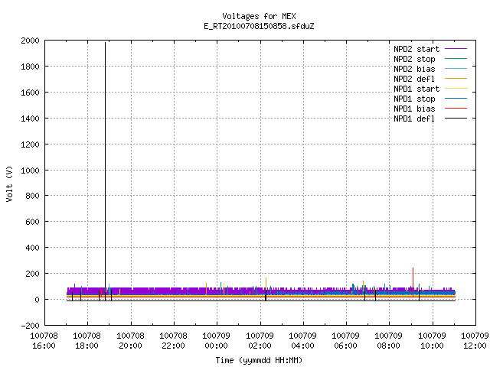Click the "NPD2 bias" legend label
490x367 pixels.
pyautogui.click(x=414, y=69)
